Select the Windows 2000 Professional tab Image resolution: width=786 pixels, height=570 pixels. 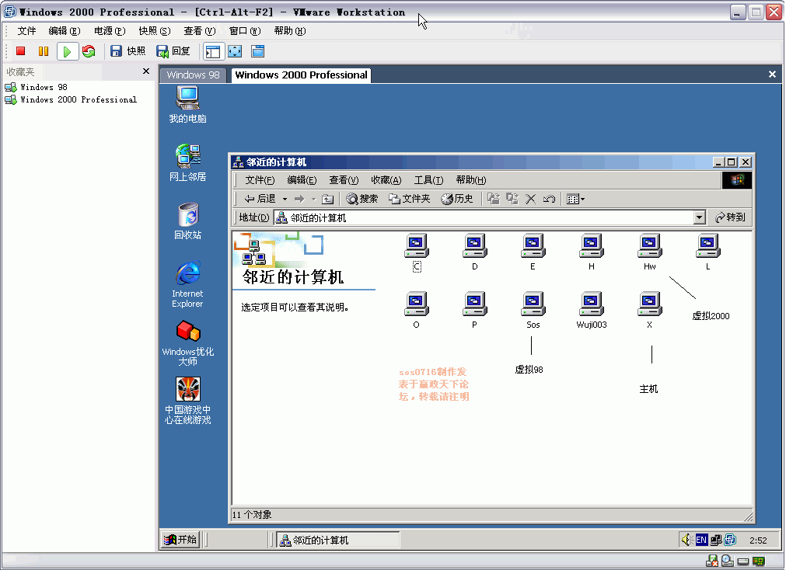pyautogui.click(x=301, y=75)
